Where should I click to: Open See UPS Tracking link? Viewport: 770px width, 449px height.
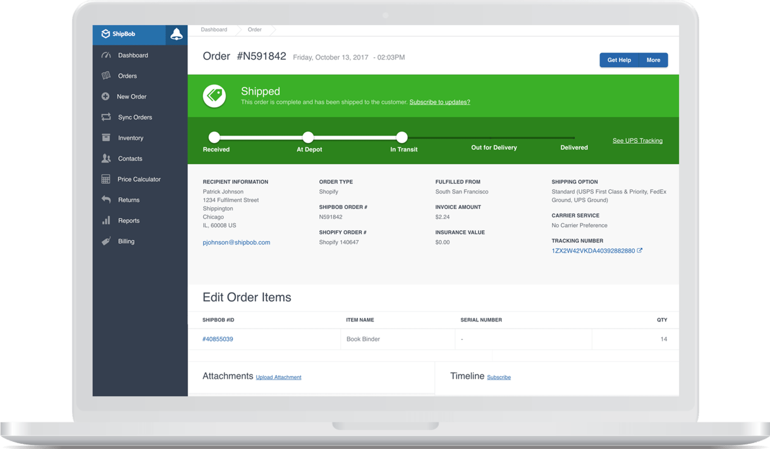tap(637, 141)
